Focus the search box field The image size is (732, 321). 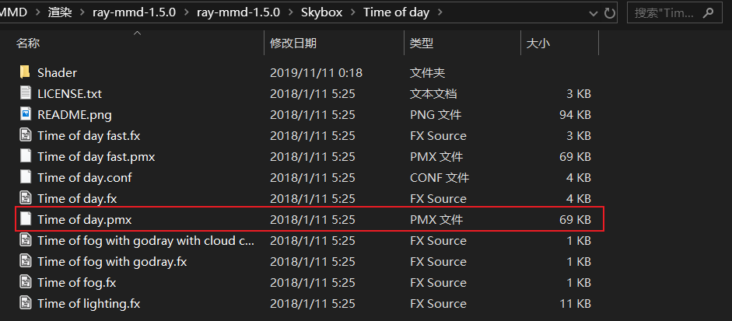[x=665, y=12]
